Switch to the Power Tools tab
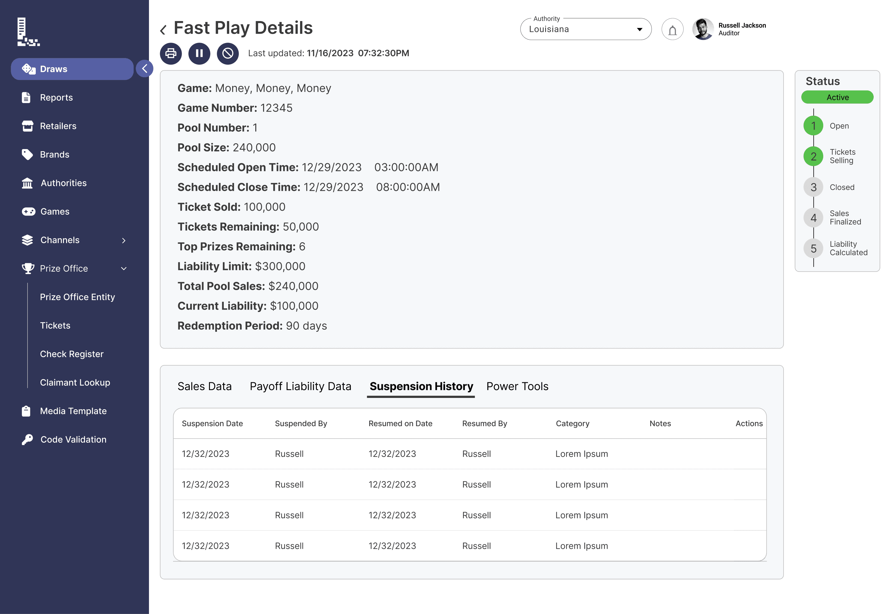The image size is (895, 614). (517, 386)
